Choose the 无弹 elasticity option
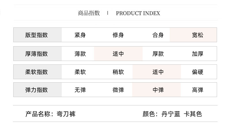The image size is (228, 132). [80, 90]
